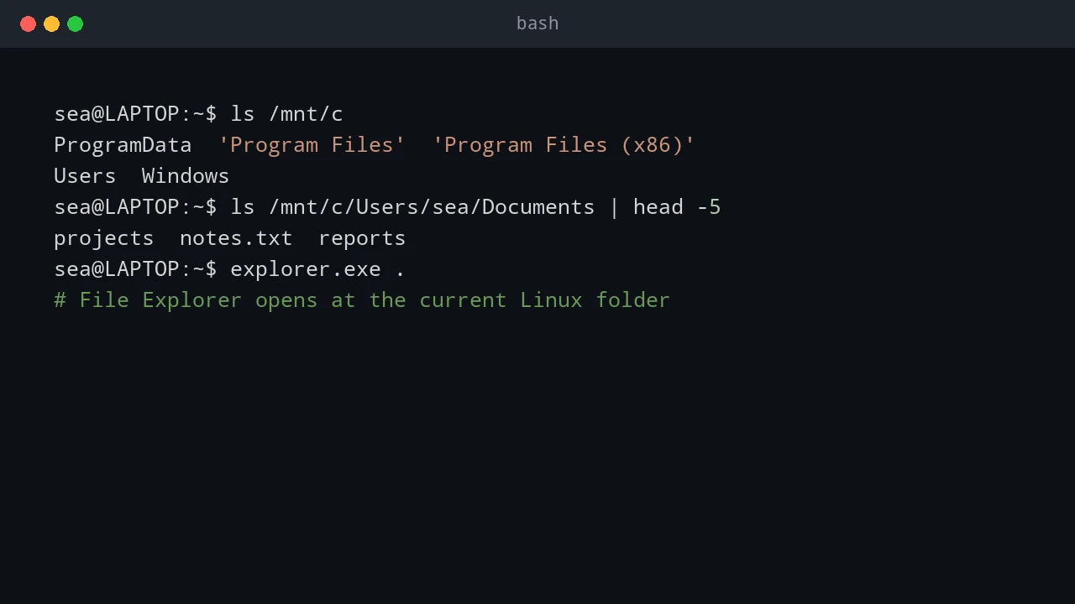Click the 'reports' folder name
The height and width of the screenshot is (604, 1075).
click(362, 238)
